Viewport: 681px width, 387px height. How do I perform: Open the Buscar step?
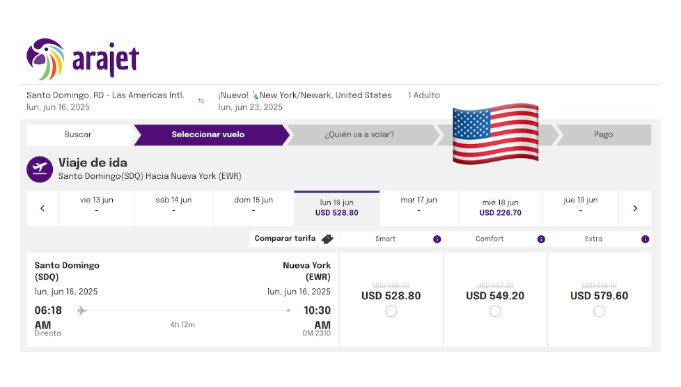[78, 134]
